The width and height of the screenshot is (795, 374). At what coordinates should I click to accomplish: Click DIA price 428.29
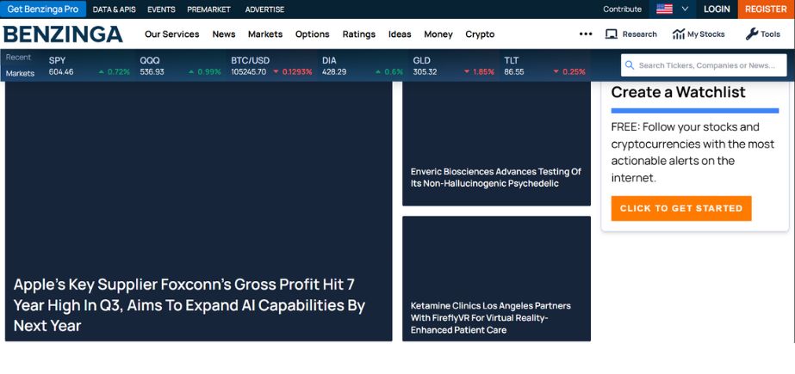334,72
